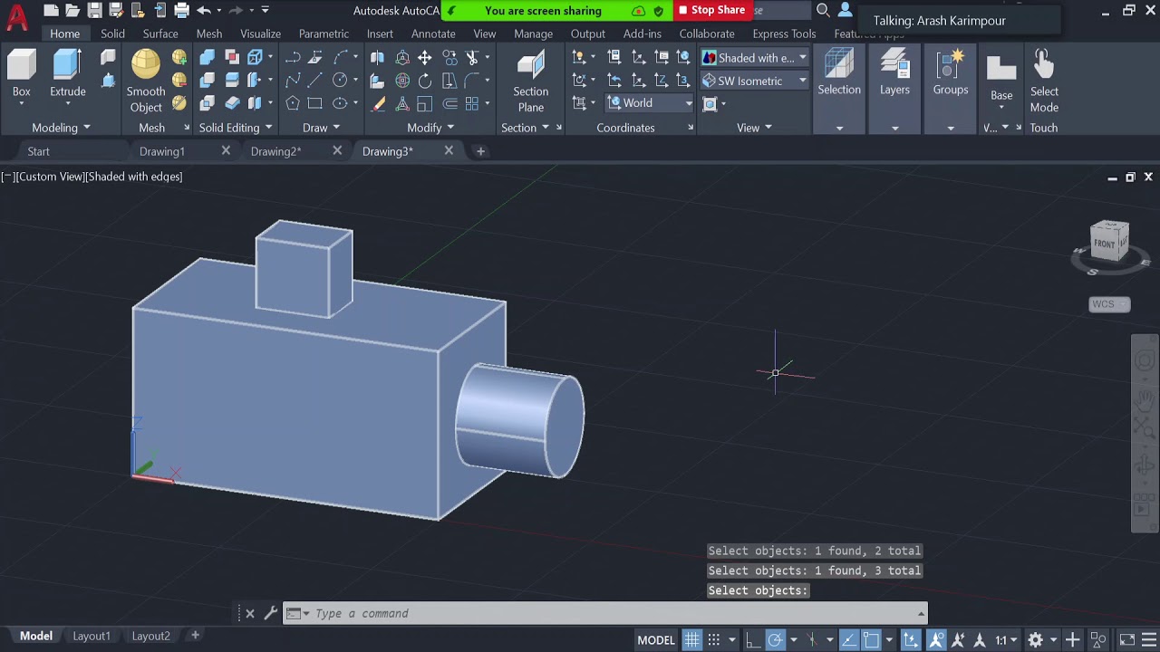Click the MODEL status bar button

(x=656, y=640)
